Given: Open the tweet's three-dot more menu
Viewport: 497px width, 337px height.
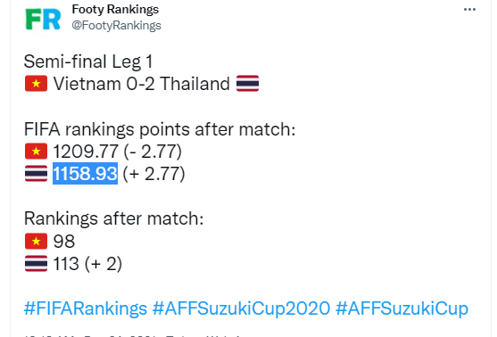Looking at the screenshot, I should tap(469, 10).
